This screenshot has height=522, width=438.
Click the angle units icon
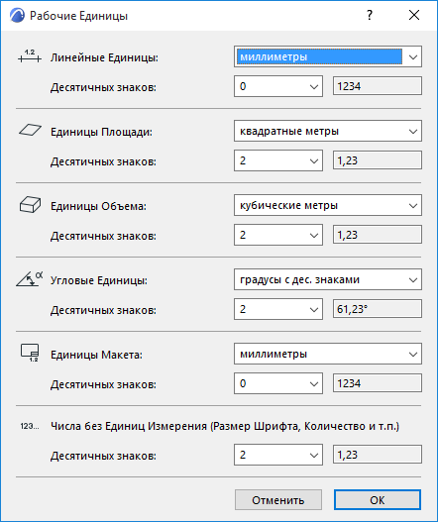(30, 279)
